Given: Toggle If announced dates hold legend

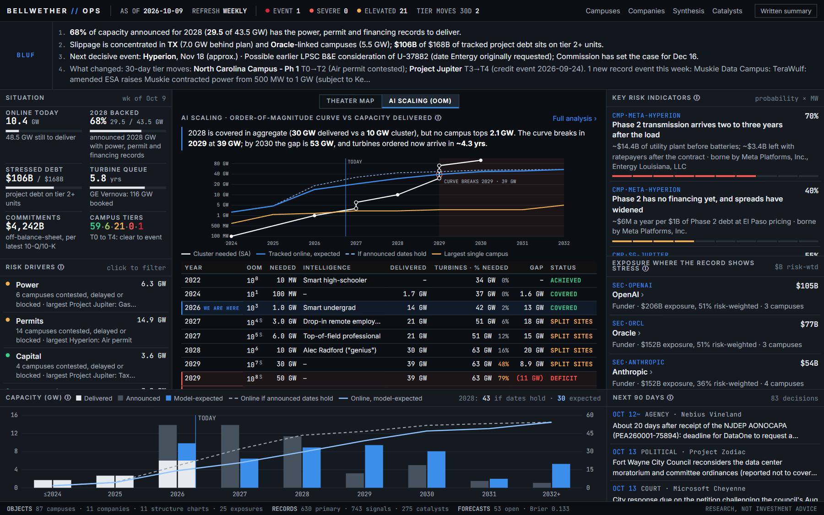Looking at the screenshot, I should (385, 254).
